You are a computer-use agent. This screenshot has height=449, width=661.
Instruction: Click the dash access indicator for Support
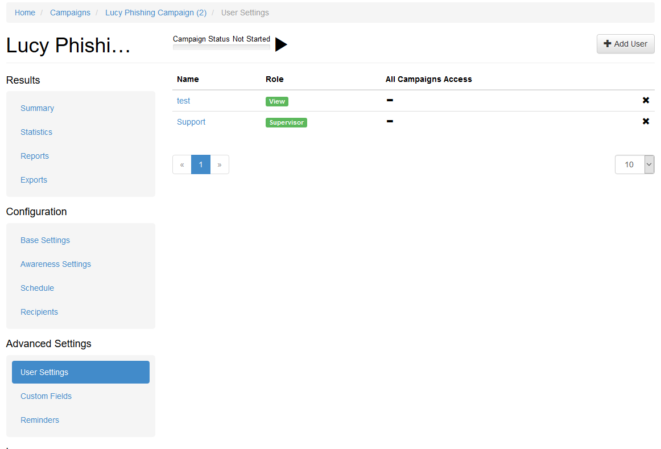390,121
